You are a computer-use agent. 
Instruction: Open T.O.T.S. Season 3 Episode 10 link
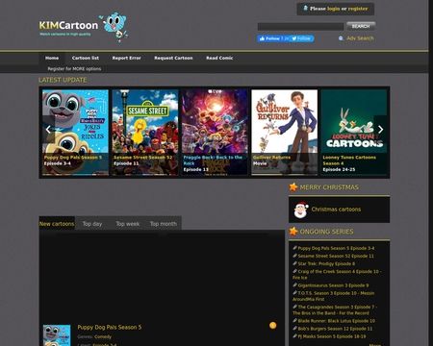[334, 296]
